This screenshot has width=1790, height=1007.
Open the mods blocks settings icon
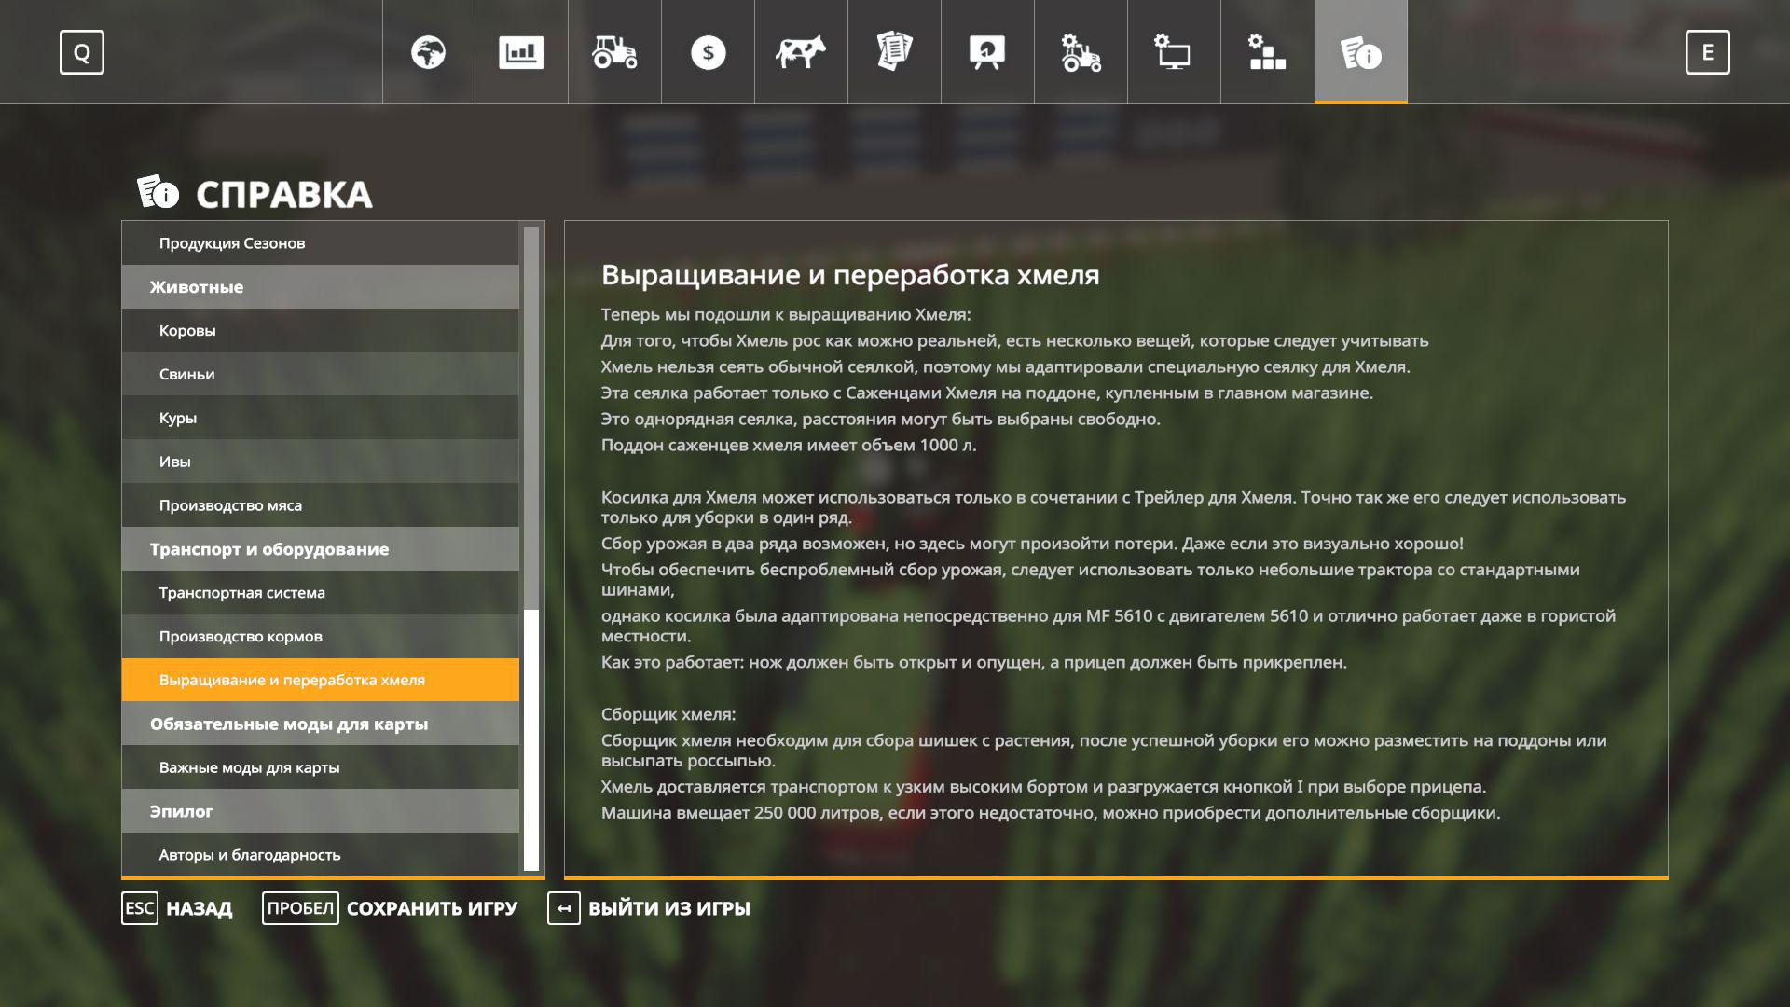1267,52
